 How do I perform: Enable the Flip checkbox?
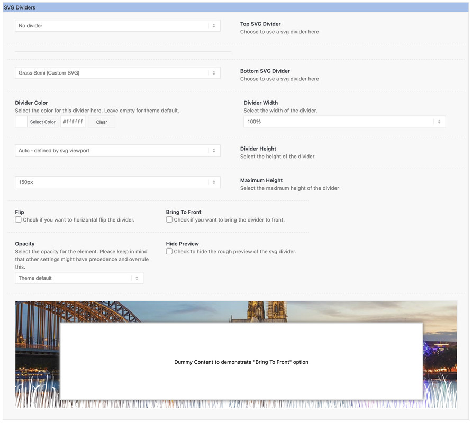pyautogui.click(x=19, y=219)
